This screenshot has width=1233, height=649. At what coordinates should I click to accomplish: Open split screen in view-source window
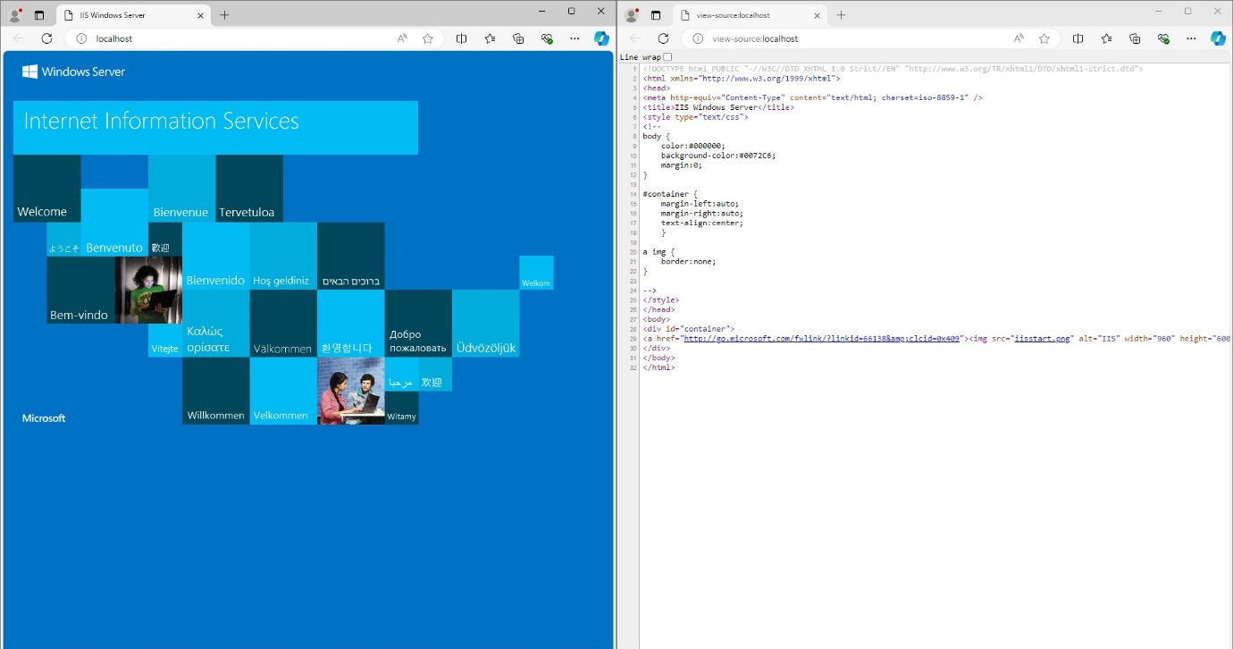coord(1078,38)
